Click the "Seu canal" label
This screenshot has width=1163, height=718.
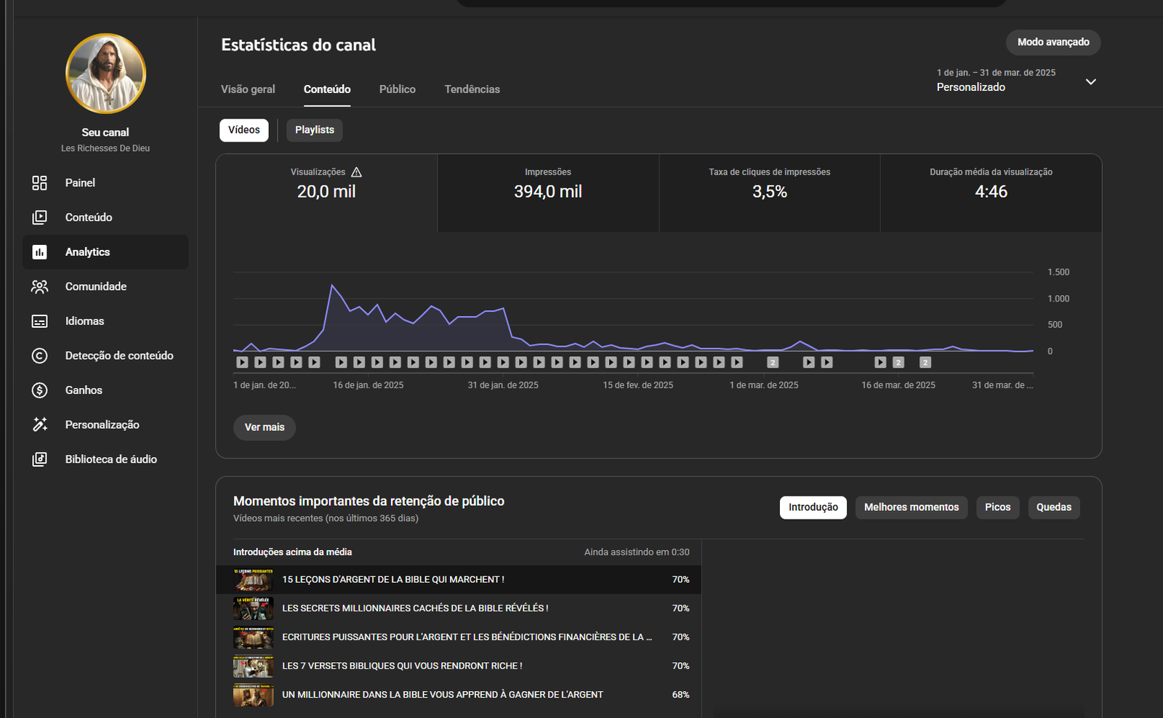(x=105, y=132)
